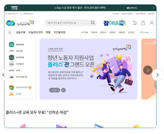Open the 브랜드몰 sidebar icon
The image size is (164, 134).
coord(12,51)
